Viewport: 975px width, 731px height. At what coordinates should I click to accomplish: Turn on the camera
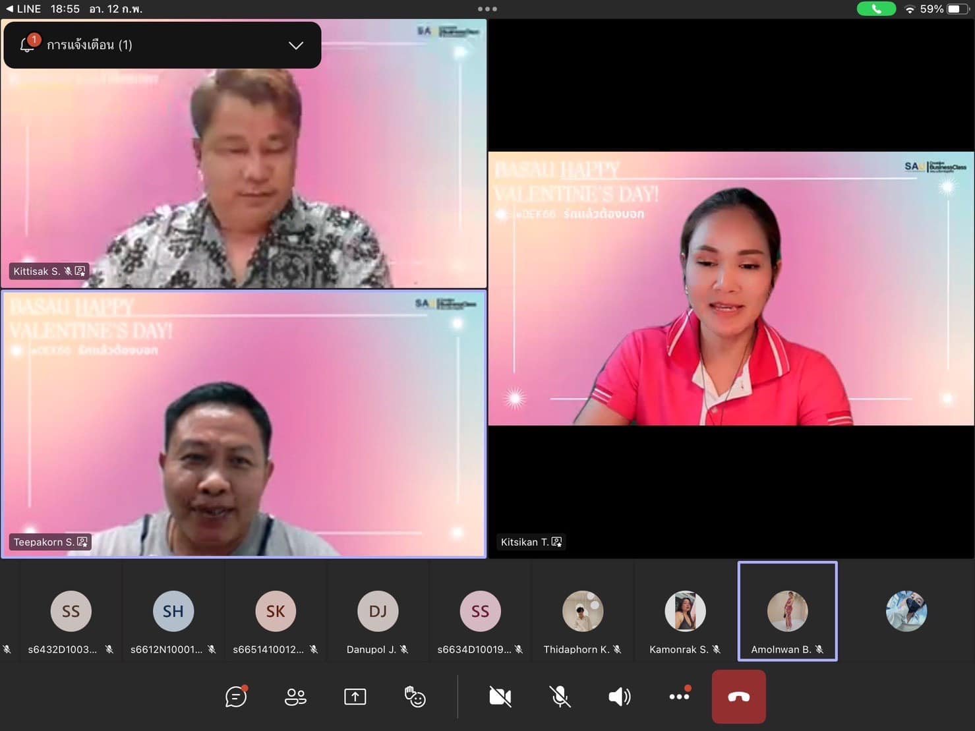(500, 697)
